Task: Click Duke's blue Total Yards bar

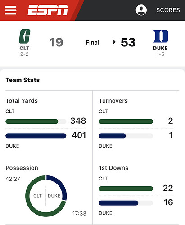Action: [36, 136]
